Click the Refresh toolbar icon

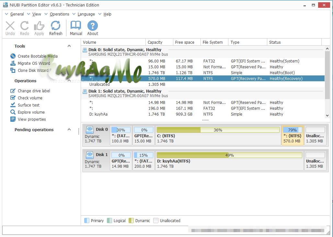[56, 26]
